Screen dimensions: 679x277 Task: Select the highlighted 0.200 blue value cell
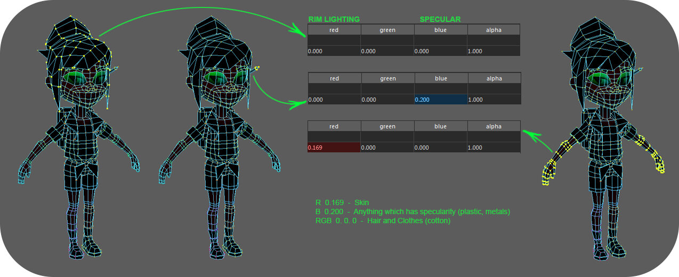tap(441, 100)
